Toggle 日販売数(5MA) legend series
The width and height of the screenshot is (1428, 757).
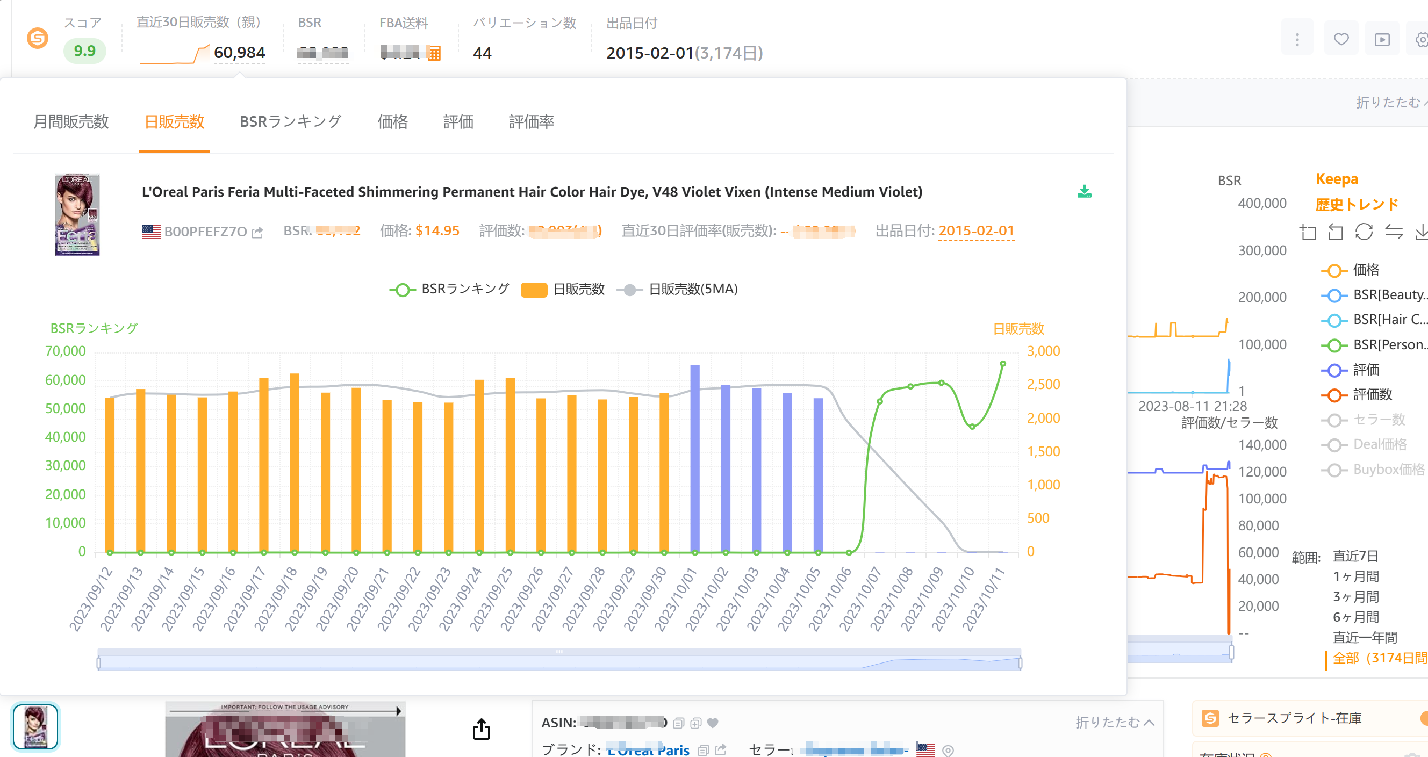[x=677, y=289]
